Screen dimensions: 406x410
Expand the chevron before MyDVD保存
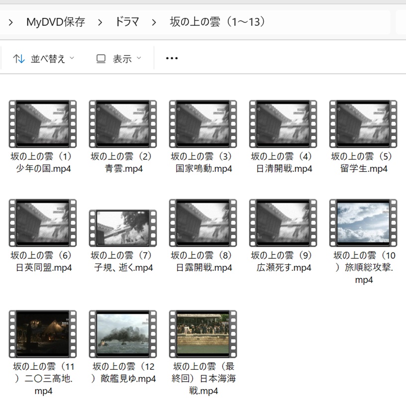coord(11,22)
